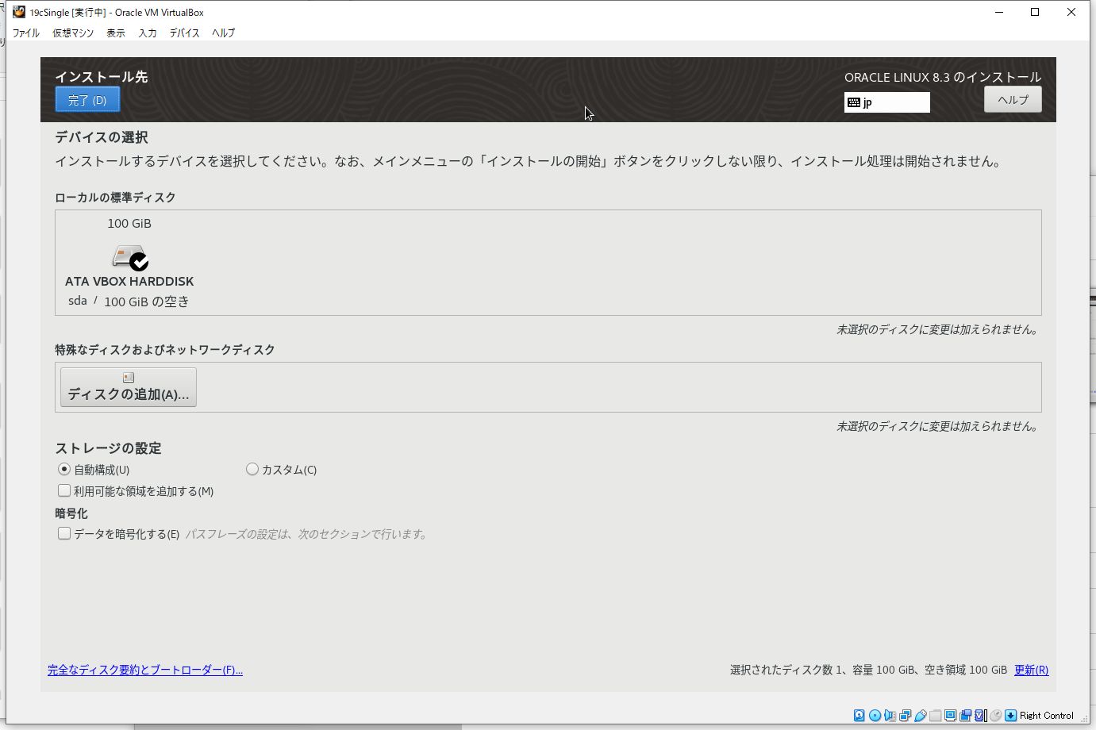This screenshot has width=1096, height=730.
Task: Click the shared folders status icon
Action: (x=935, y=715)
